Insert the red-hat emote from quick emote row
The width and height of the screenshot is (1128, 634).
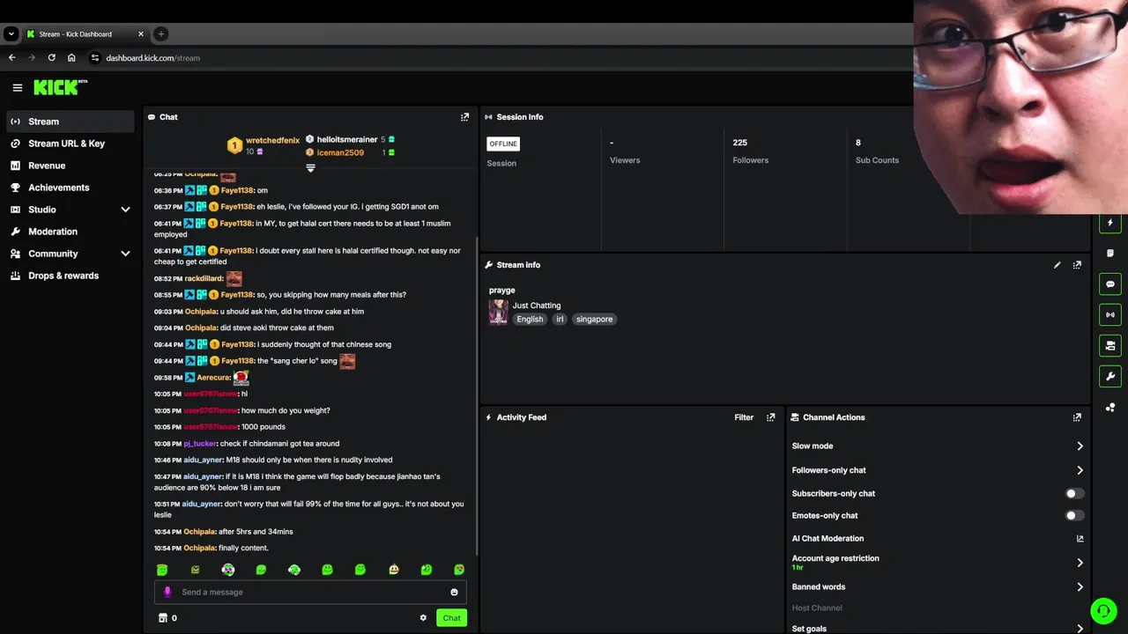click(393, 570)
